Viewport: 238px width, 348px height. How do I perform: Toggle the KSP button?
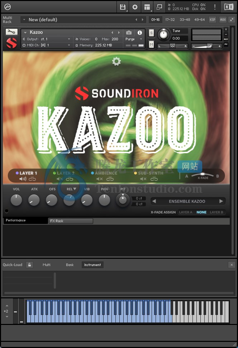click(x=212, y=19)
